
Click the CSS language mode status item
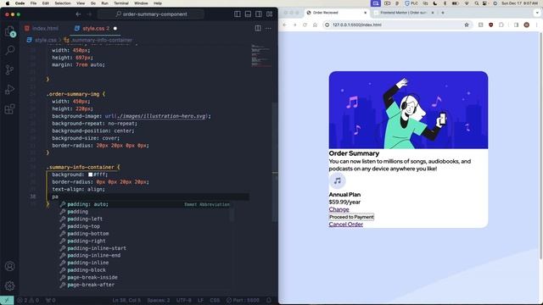point(215,300)
